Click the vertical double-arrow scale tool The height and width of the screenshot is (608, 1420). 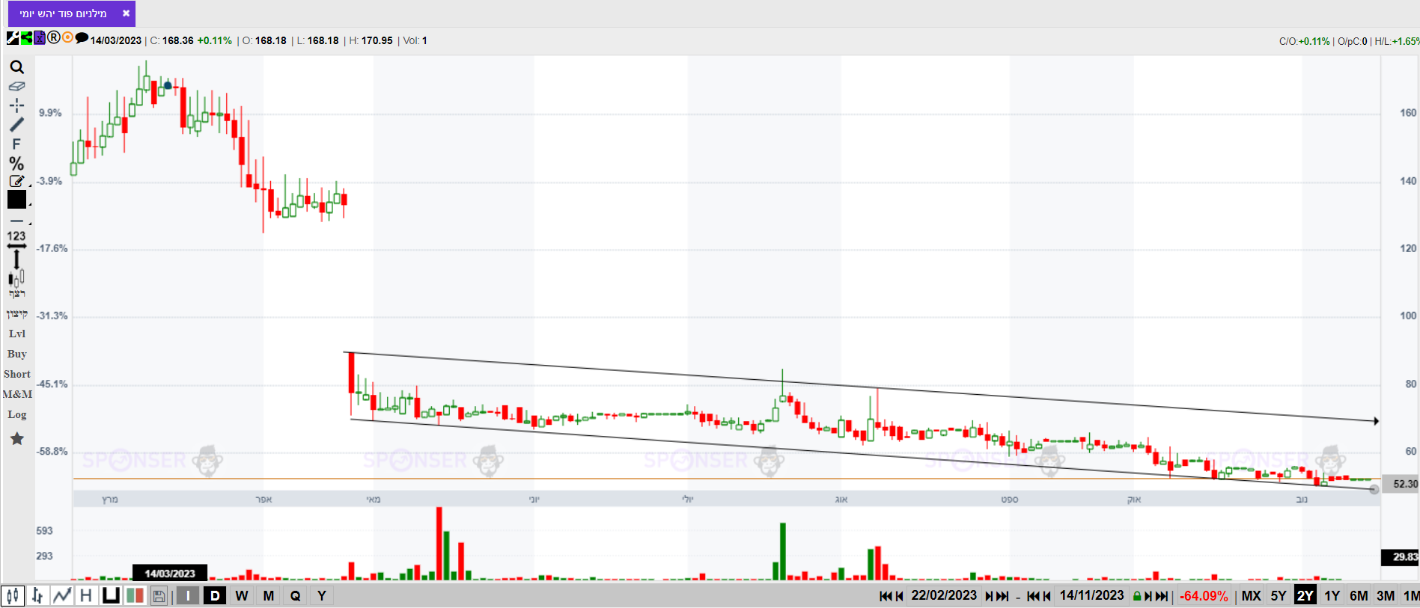16,260
